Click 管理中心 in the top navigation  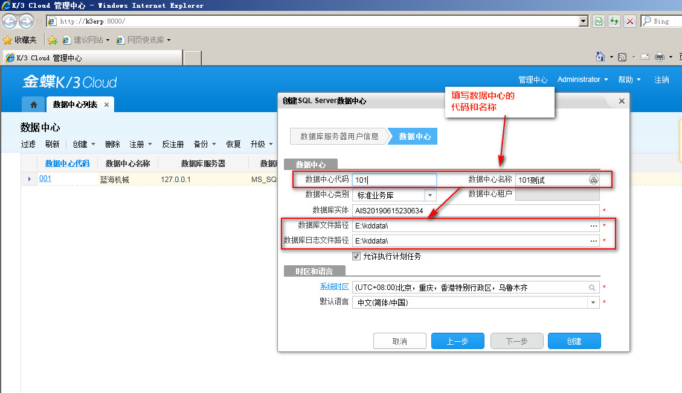533,80
